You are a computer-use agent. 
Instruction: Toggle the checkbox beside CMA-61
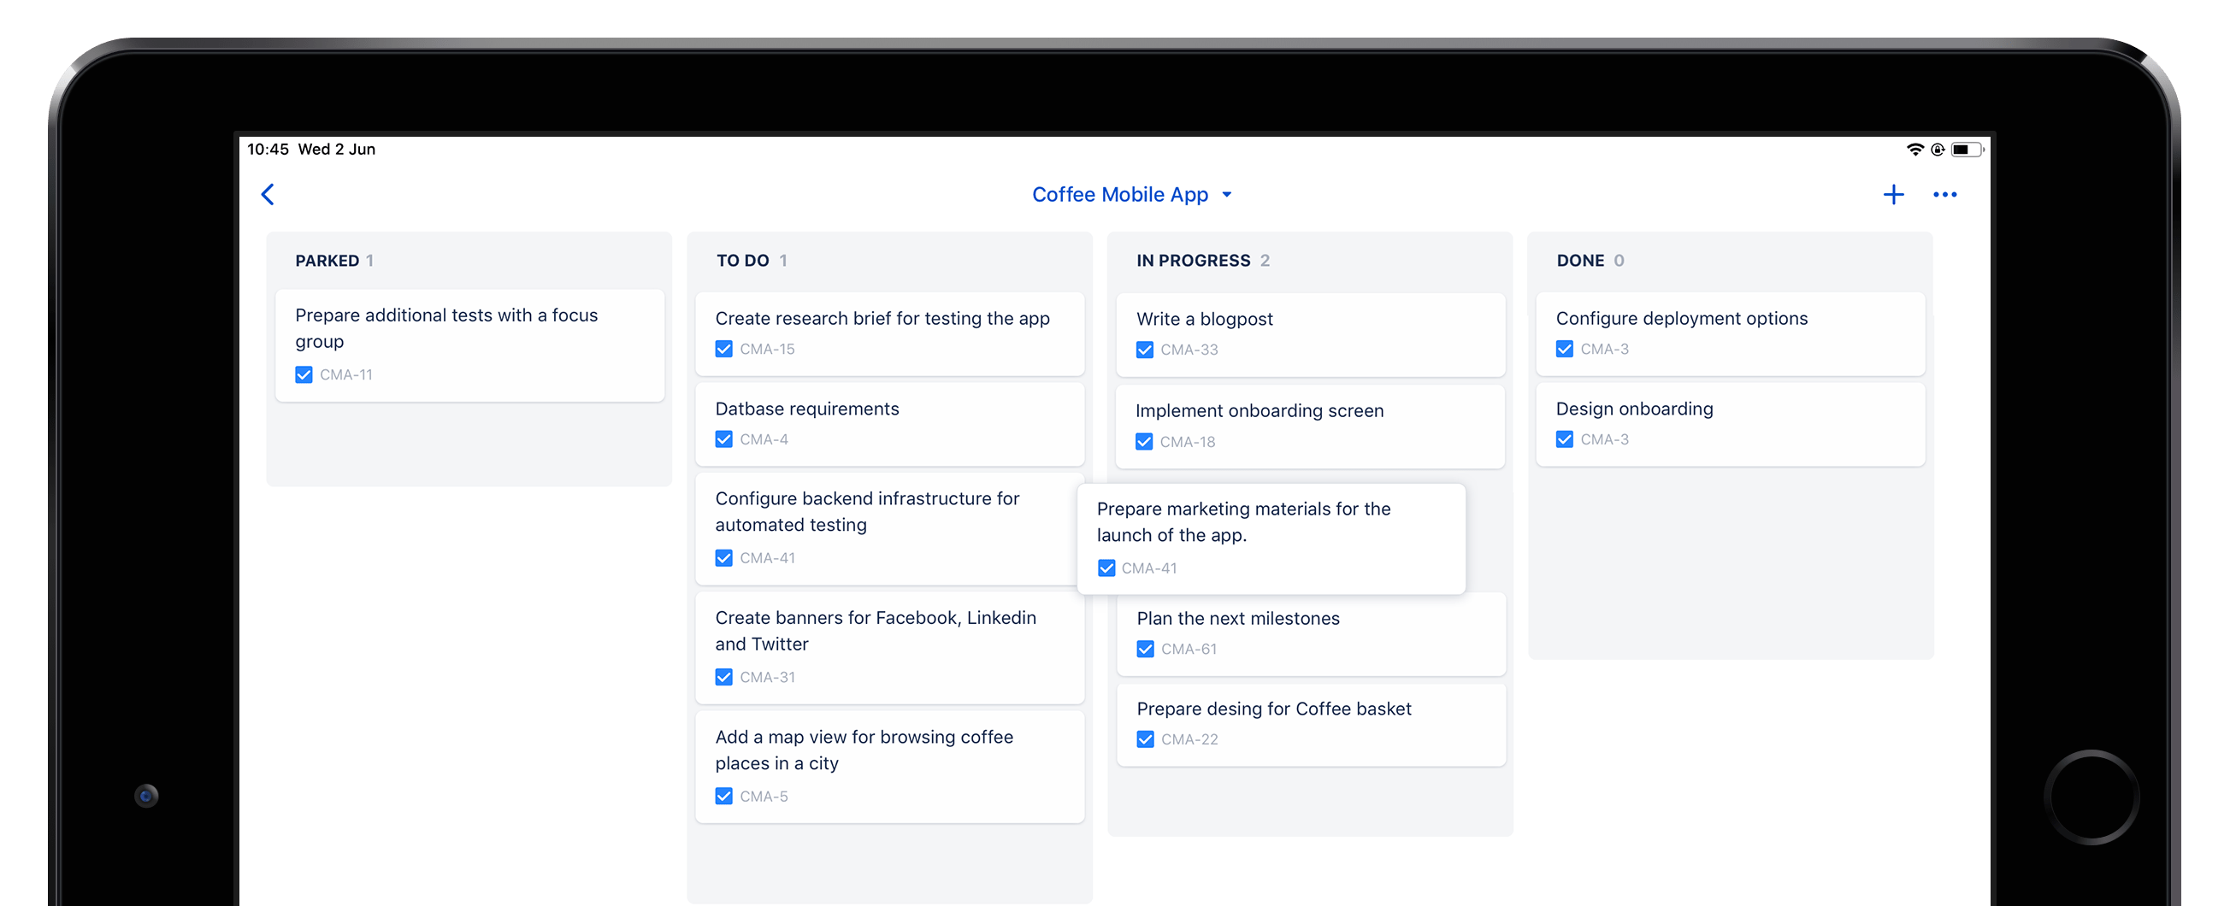(x=1144, y=648)
